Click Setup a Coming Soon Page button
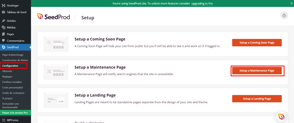Screen dimensions: 294x123 [257, 43]
